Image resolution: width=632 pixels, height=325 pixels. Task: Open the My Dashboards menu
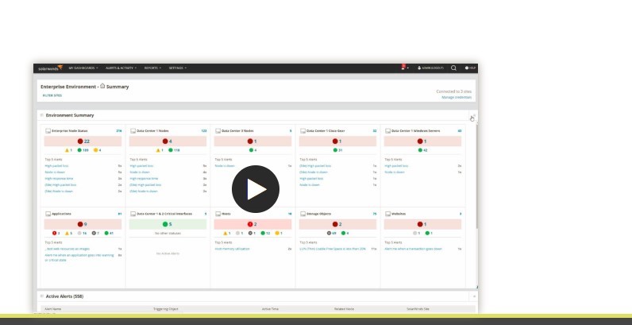(x=83, y=68)
